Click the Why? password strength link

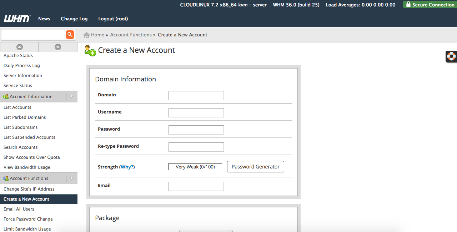pyautogui.click(x=127, y=167)
